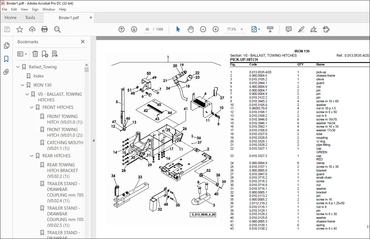Image resolution: width=370 pixels, height=239 pixels.
Task: Click part code 0.013.0535.4/20 in the table
Action: click(x=260, y=72)
